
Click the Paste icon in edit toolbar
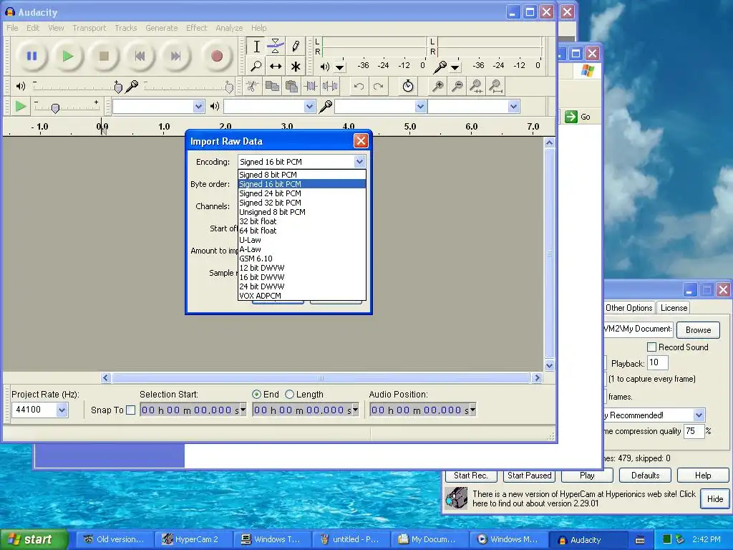(x=292, y=86)
